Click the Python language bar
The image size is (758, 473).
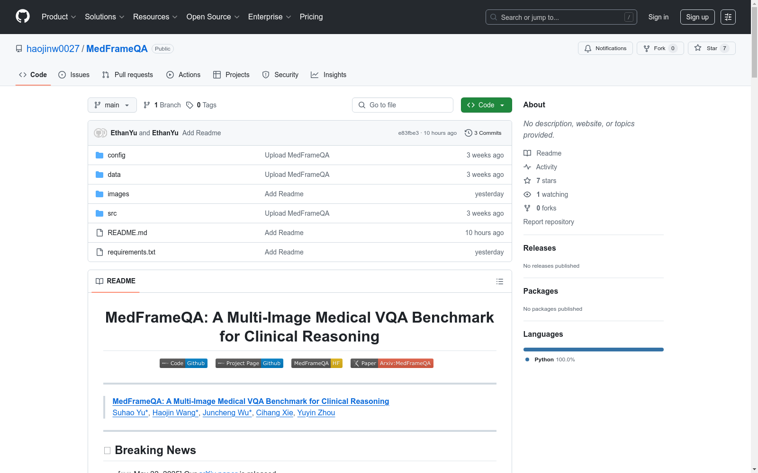click(x=594, y=350)
